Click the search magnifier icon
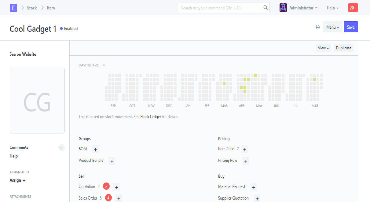 click(x=266, y=8)
